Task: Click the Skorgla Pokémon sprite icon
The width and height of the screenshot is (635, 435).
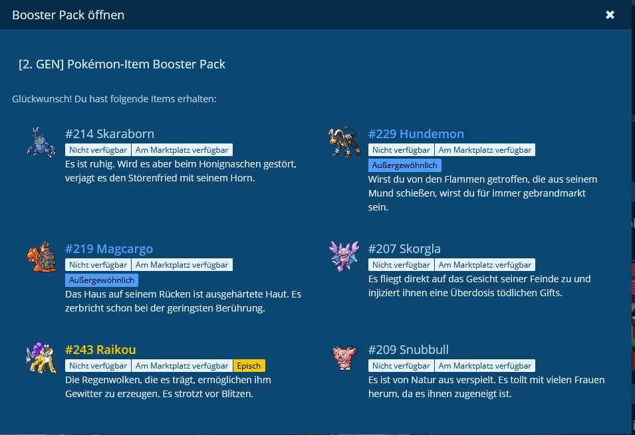Action: click(x=344, y=256)
